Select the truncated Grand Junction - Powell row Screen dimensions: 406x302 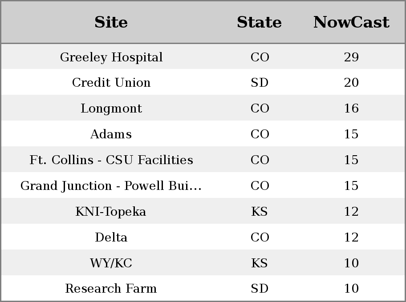click(x=203, y=185)
